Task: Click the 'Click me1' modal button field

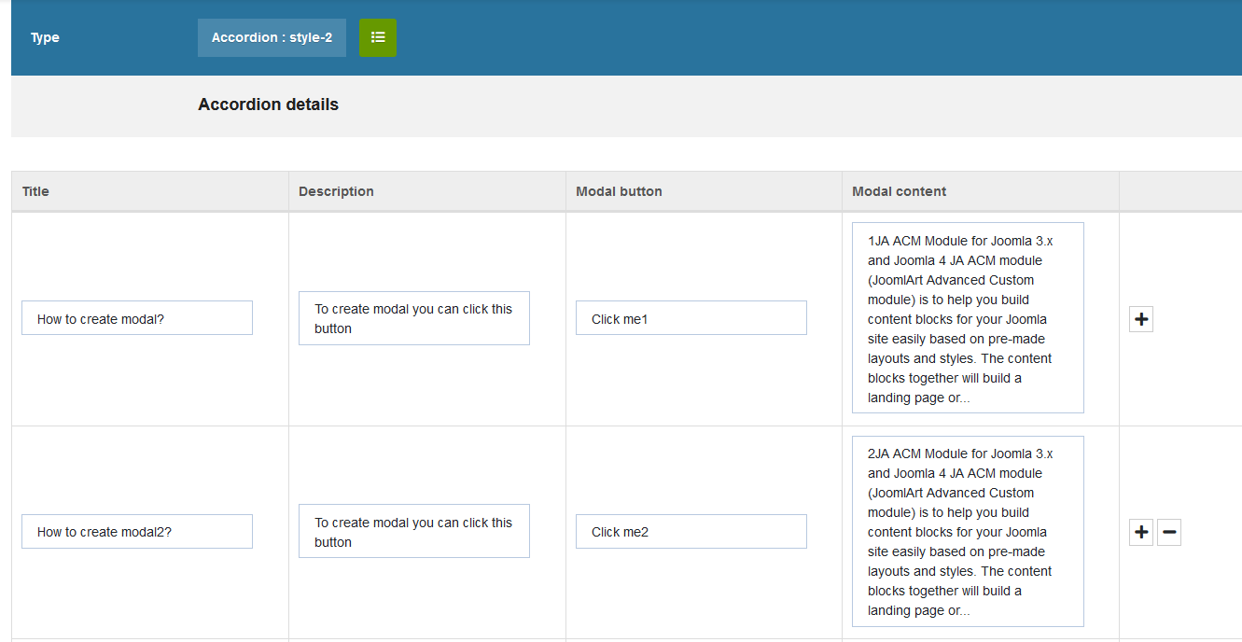Action: pyautogui.click(x=691, y=318)
